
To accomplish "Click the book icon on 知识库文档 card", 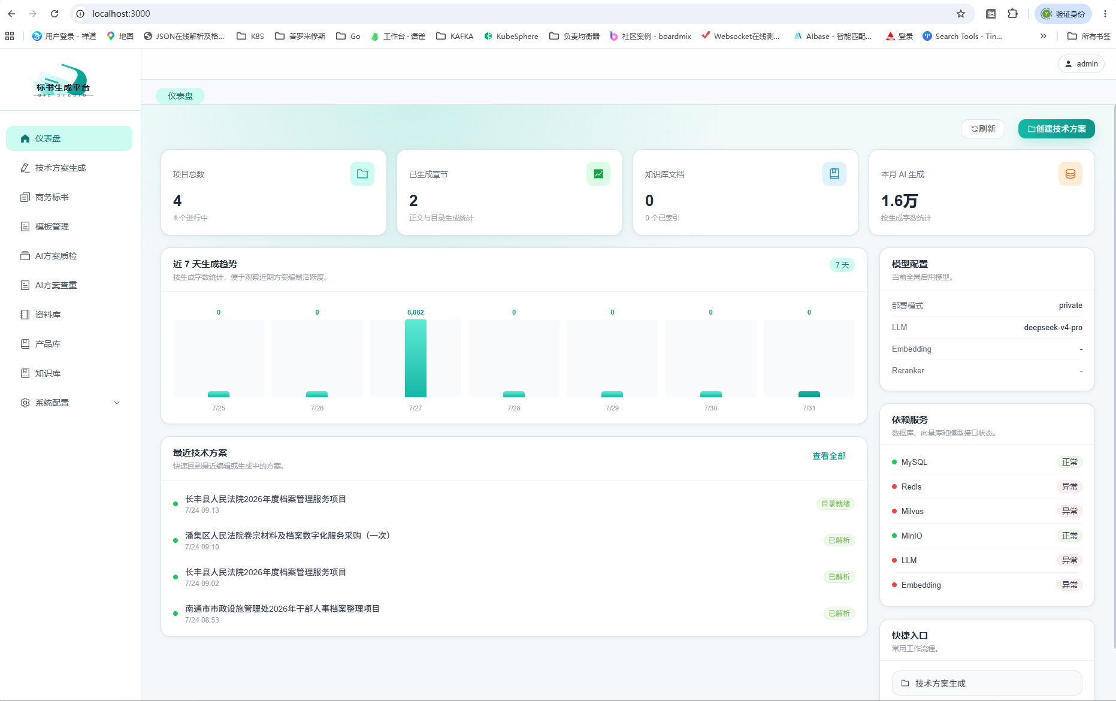I will pyautogui.click(x=834, y=174).
